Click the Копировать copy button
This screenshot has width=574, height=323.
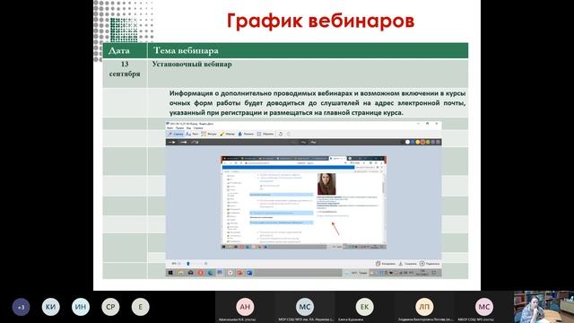coord(386,264)
